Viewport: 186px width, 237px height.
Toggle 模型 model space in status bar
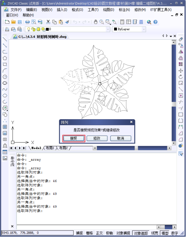(x=165, y=233)
